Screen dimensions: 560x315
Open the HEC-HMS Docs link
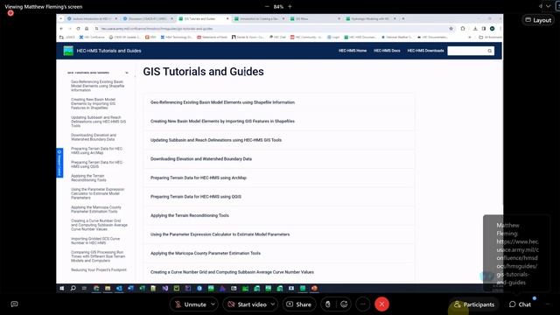click(x=387, y=51)
